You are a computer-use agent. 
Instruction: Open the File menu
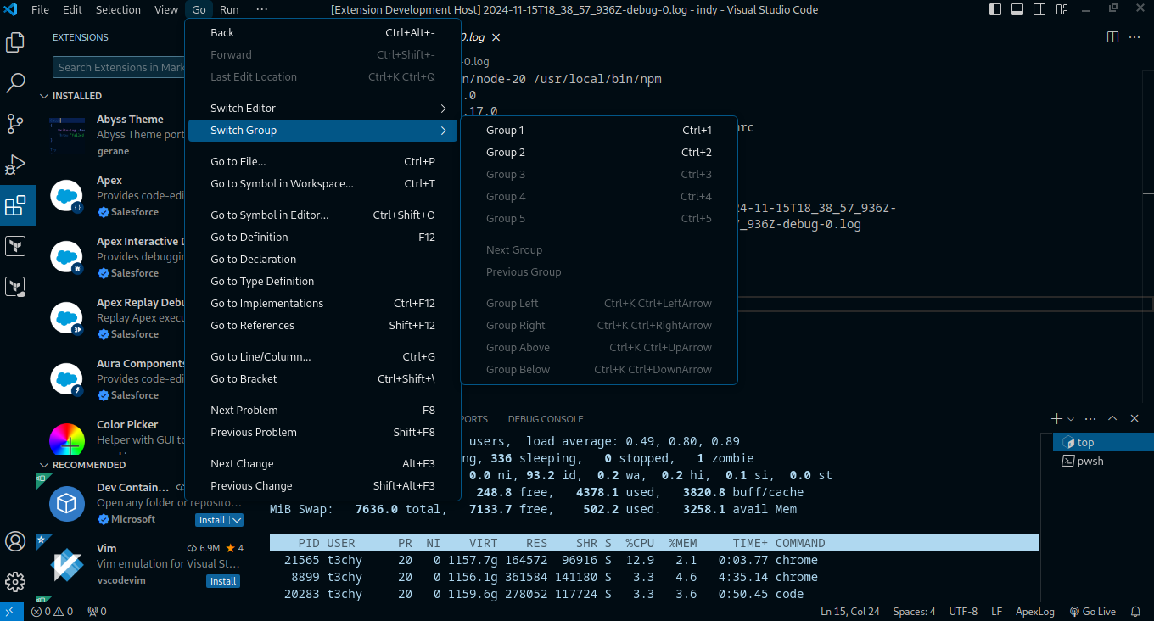(40, 9)
